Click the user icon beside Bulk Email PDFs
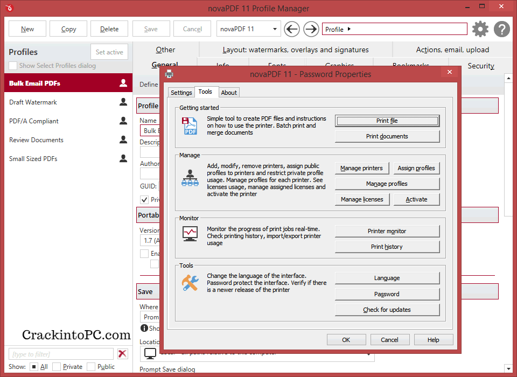This screenshot has height=377, width=517. [123, 83]
